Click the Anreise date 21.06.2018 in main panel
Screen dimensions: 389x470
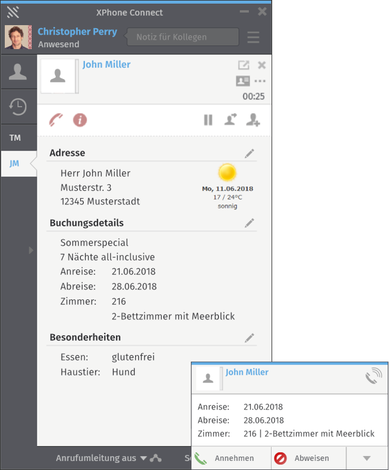click(x=134, y=272)
